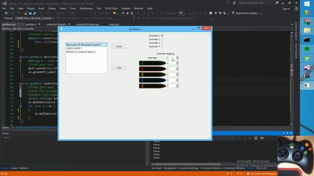
Task: Collapse the guiMain::deviceItem function outline
Action: click(20, 57)
